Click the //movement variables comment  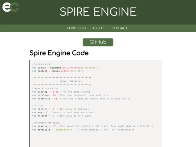coord(46,123)
